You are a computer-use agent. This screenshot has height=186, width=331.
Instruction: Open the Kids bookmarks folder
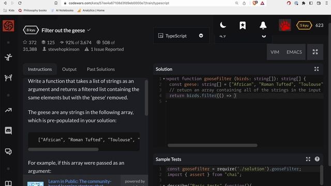coord(9,10)
